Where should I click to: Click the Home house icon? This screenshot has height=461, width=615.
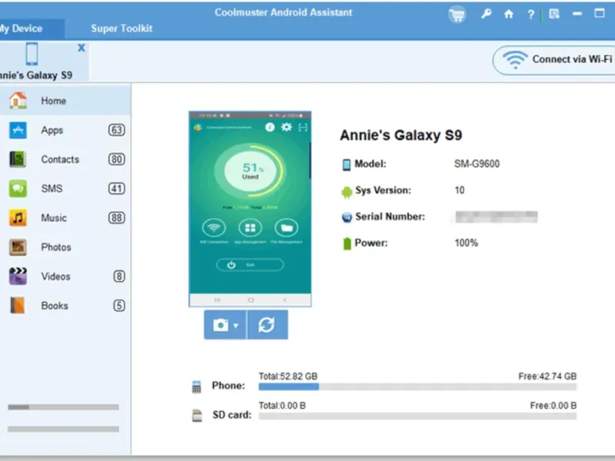(18, 101)
